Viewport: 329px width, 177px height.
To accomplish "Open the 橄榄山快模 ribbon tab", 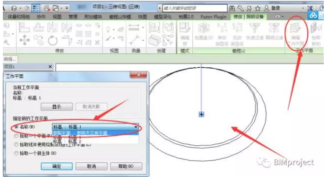I will (x=120, y=17).
